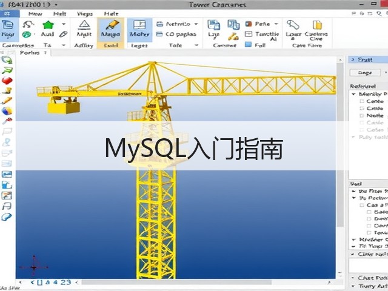Screen dimensions: 388x291
Task: Select the yellow boot-shaped left toolbar icon
Action: point(7,90)
